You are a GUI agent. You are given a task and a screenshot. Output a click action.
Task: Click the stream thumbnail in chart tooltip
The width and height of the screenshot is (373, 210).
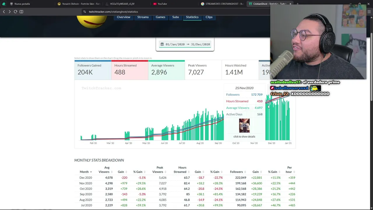[244, 126]
